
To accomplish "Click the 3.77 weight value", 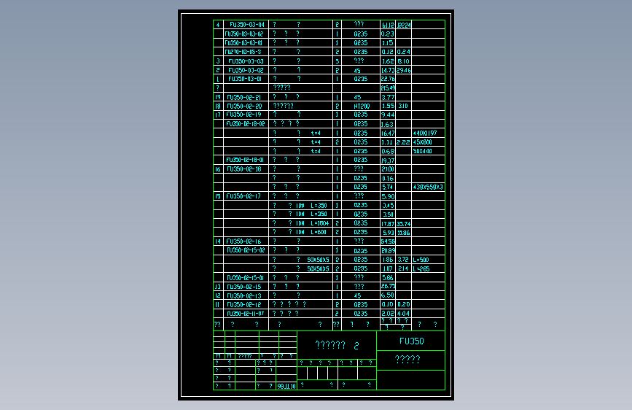I will [x=388, y=97].
